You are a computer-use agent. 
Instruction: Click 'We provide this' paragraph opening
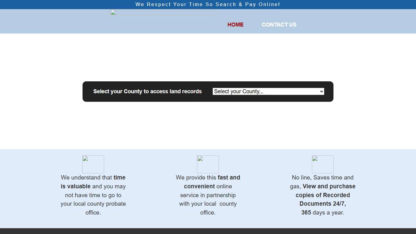tap(196, 178)
